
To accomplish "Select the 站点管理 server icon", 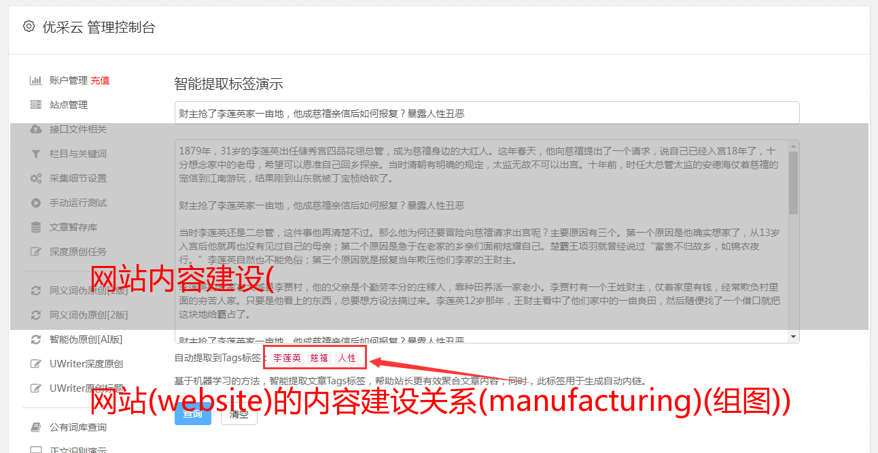I will pyautogui.click(x=36, y=105).
